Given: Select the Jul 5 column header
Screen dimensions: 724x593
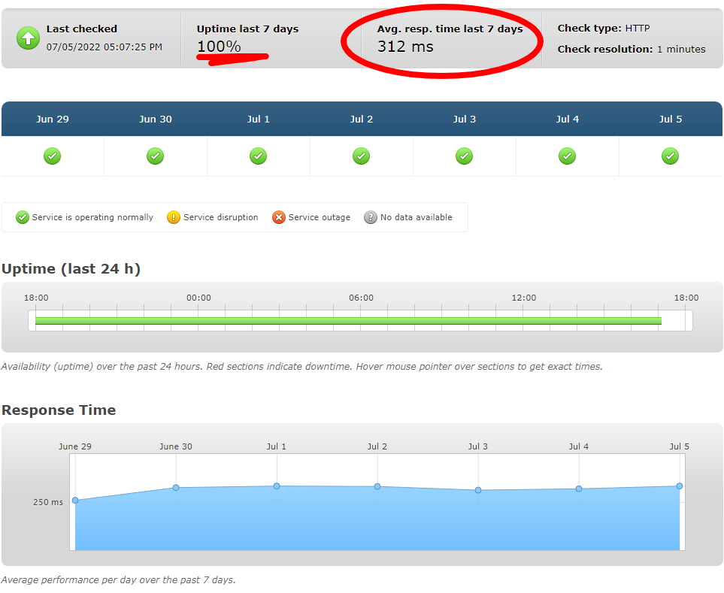Looking at the screenshot, I should click(670, 119).
